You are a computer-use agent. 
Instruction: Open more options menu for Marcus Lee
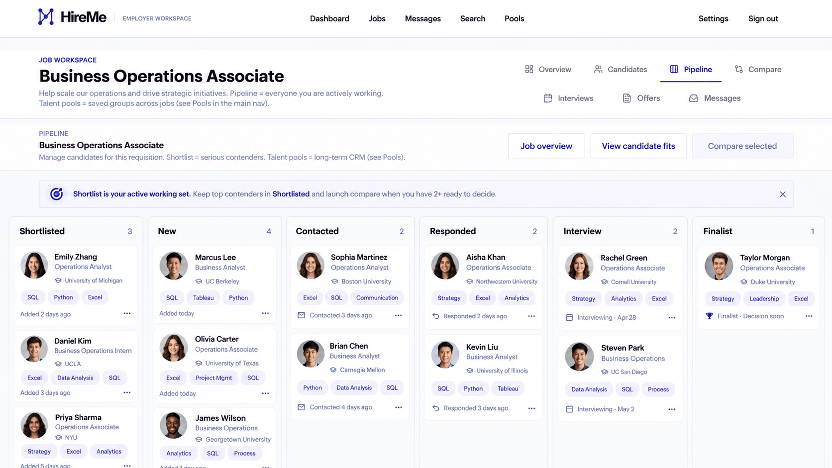pos(265,313)
